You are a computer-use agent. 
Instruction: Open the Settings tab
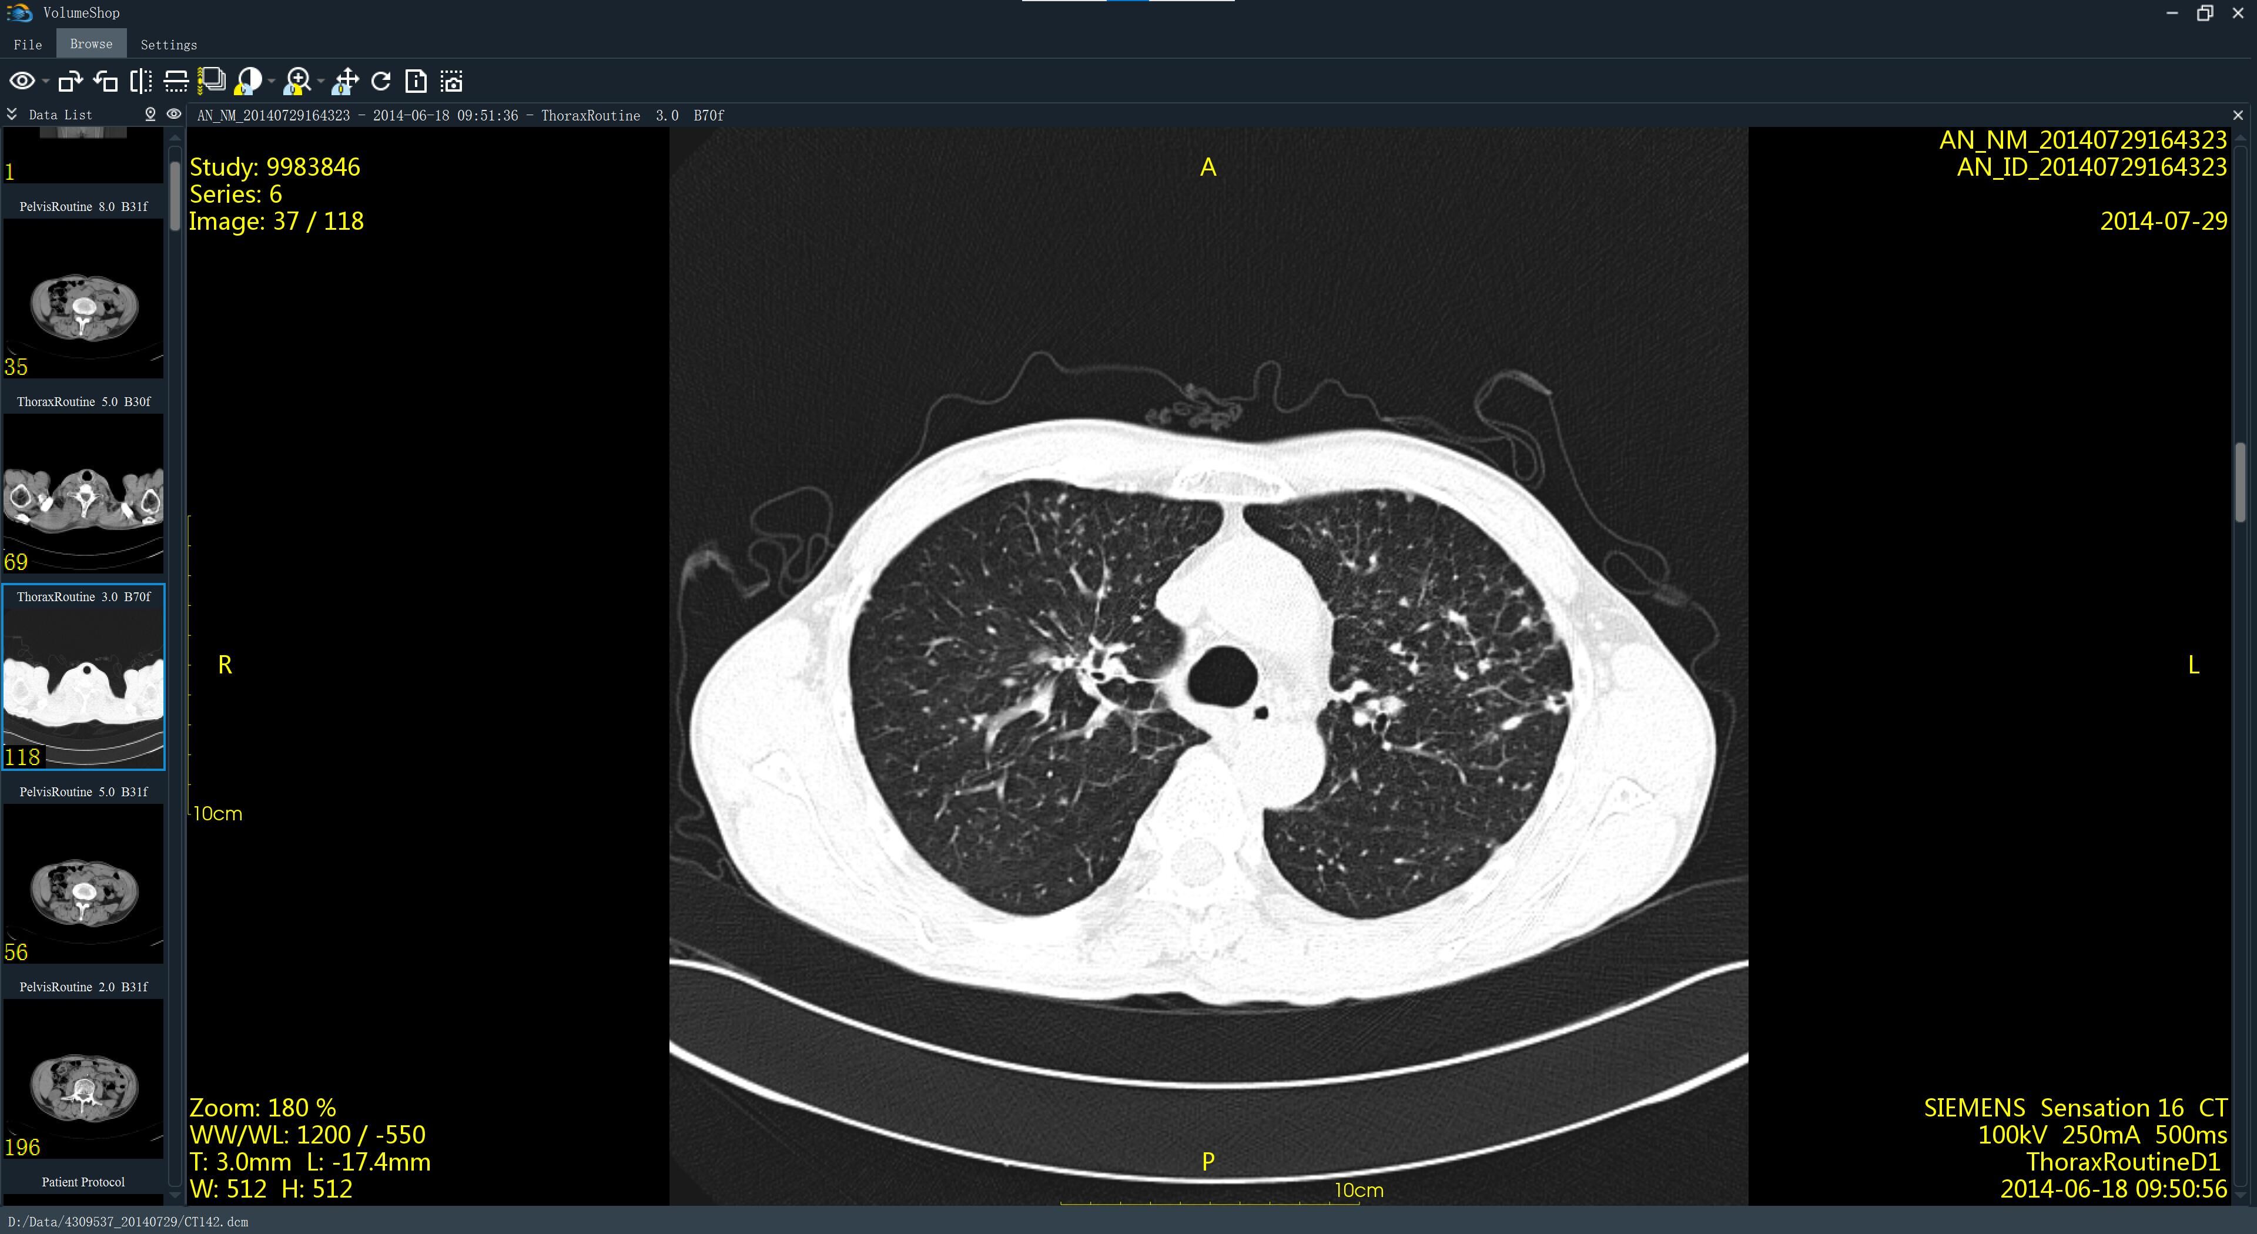click(168, 44)
